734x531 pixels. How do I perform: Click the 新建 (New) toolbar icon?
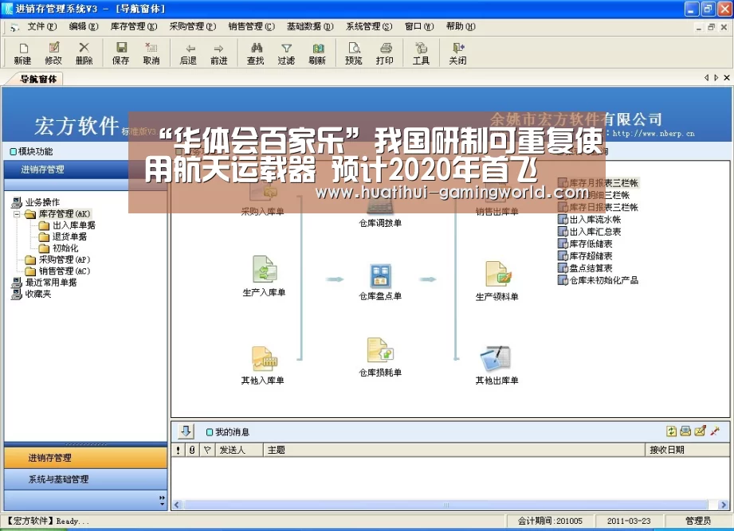pyautogui.click(x=22, y=53)
